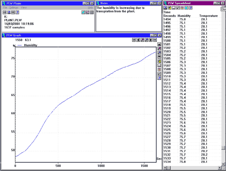Click PLANT.PLW filename in Player window
Image resolution: width=226 pixels, height=171 pixels.
[x=13, y=20]
